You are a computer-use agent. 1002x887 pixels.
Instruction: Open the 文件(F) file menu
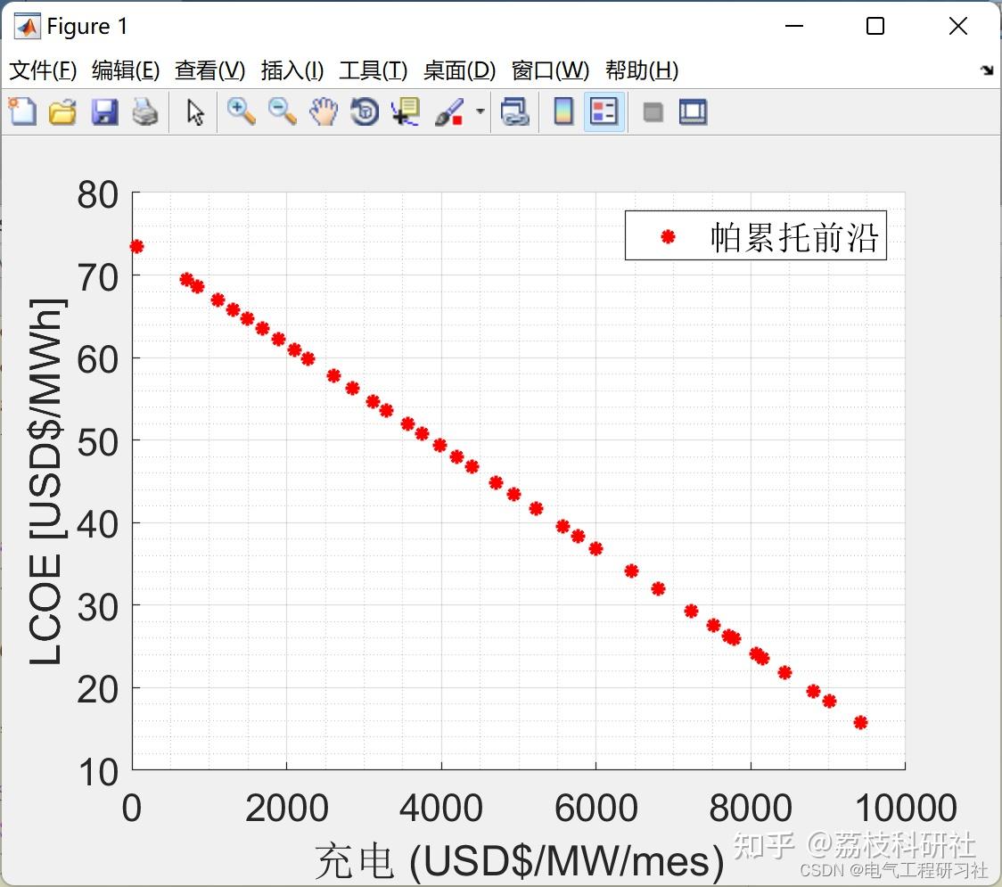click(x=43, y=70)
